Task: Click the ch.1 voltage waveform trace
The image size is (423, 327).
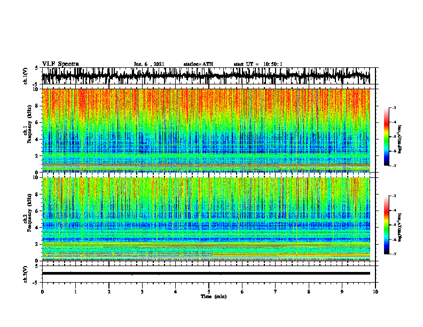Action: (x=206, y=76)
